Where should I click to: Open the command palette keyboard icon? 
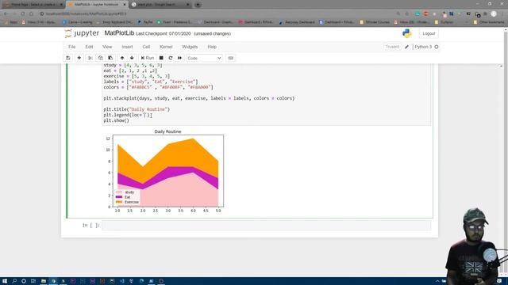231,58
